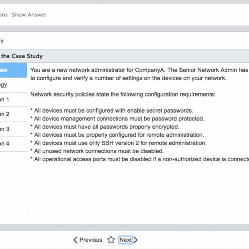Open the tab ending in 'gy'

pyautogui.click(x=13, y=85)
